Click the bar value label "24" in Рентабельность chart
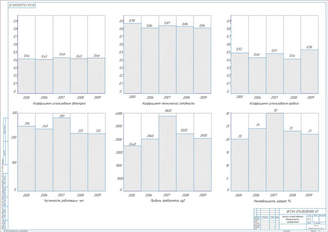The image size is (328, 232). pyautogui.click(x=258, y=125)
